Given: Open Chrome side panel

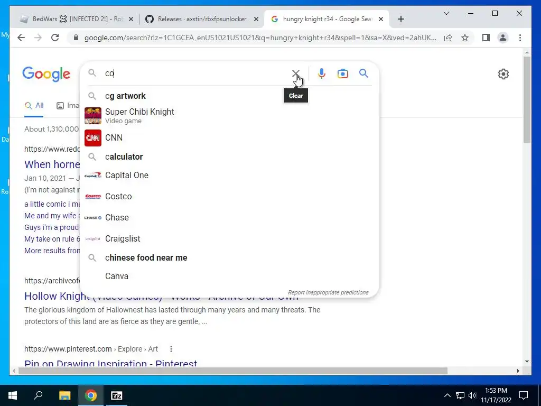Looking at the screenshot, I should [x=486, y=38].
